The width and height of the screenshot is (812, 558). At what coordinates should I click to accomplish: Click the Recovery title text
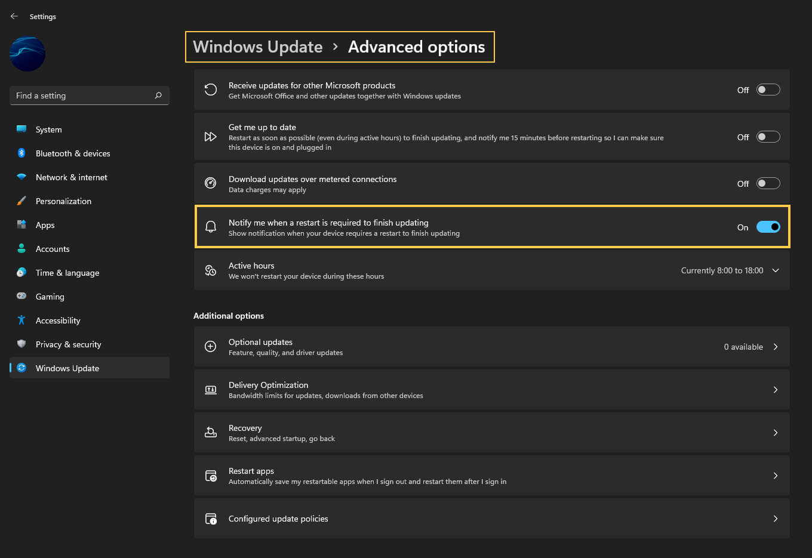coord(245,428)
